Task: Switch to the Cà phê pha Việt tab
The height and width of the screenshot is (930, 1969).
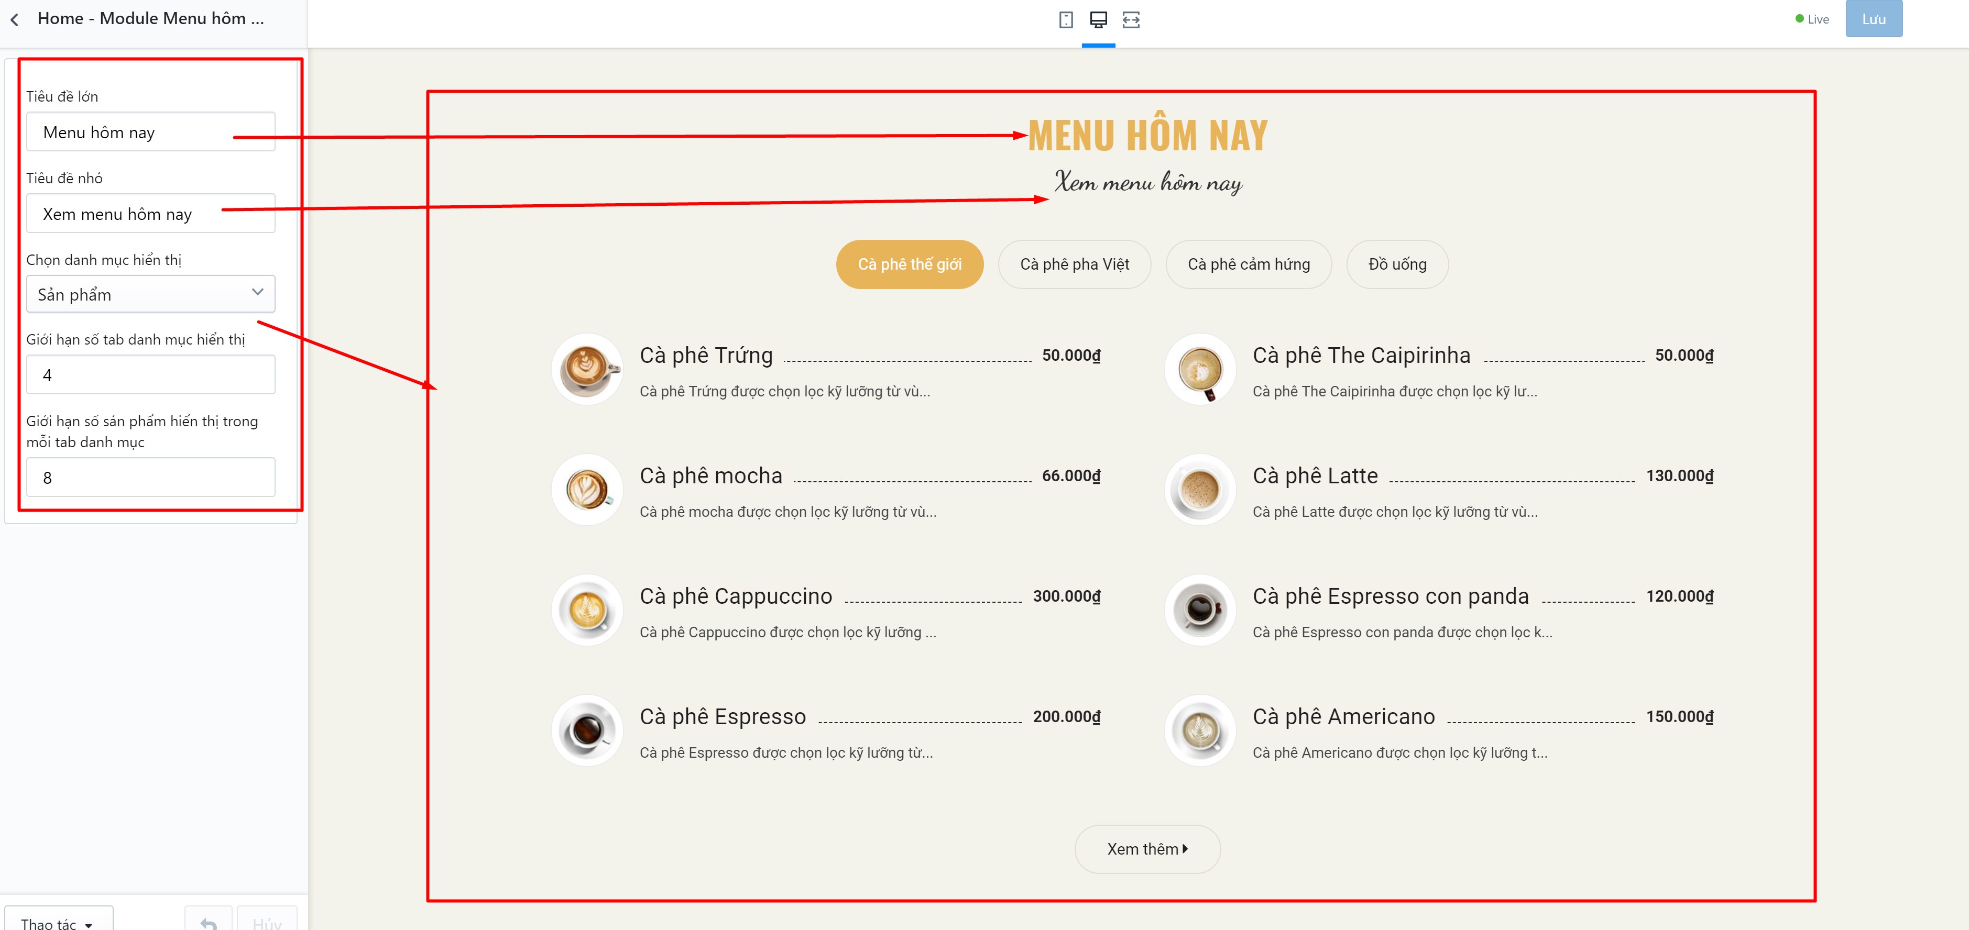Action: tap(1074, 264)
